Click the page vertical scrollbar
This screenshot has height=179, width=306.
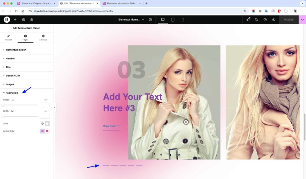click(x=305, y=127)
